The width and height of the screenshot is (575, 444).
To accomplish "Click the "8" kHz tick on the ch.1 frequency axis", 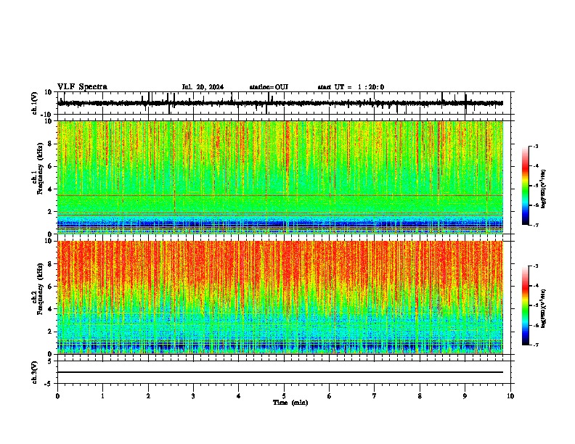I will click(x=51, y=144).
